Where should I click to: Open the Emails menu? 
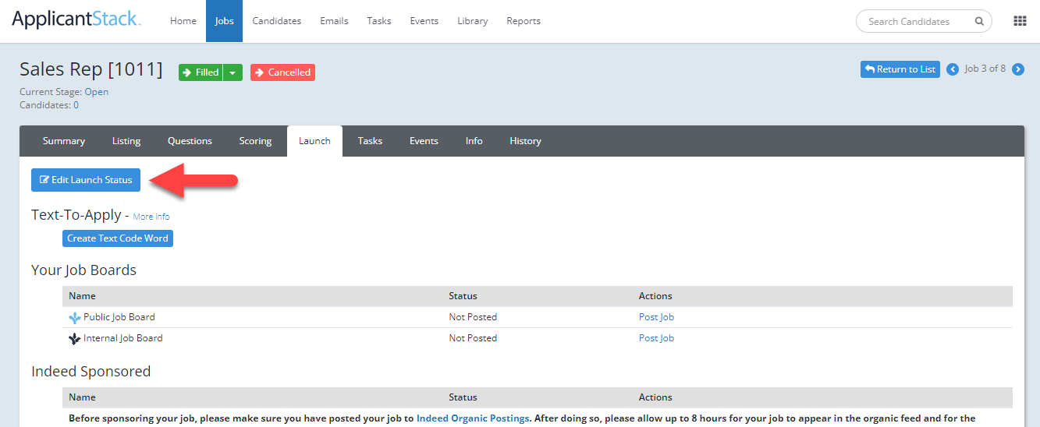334,21
